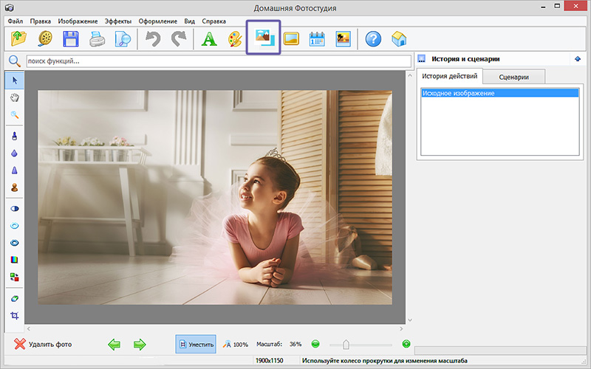Viewport: 591px width, 369px height.
Task: Open print preview magnifier page icon
Action: point(123,39)
